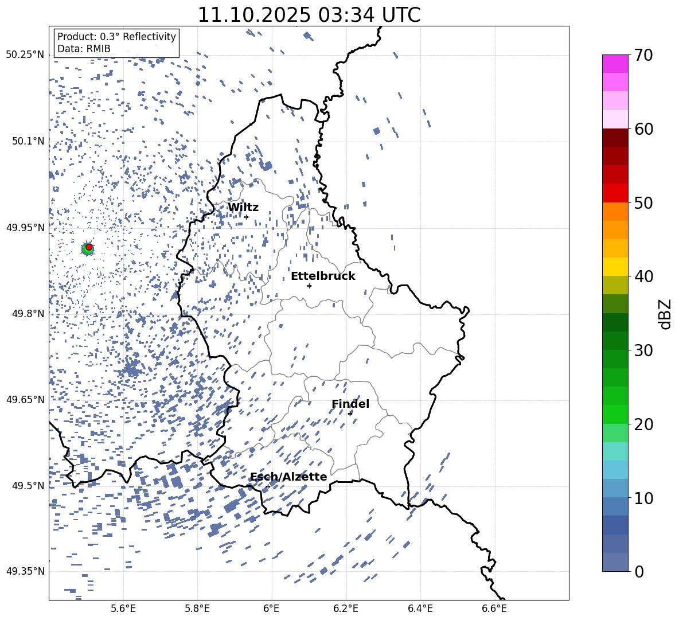679x620 pixels.
Task: Click the Findel cross marker
Action: 350,414
